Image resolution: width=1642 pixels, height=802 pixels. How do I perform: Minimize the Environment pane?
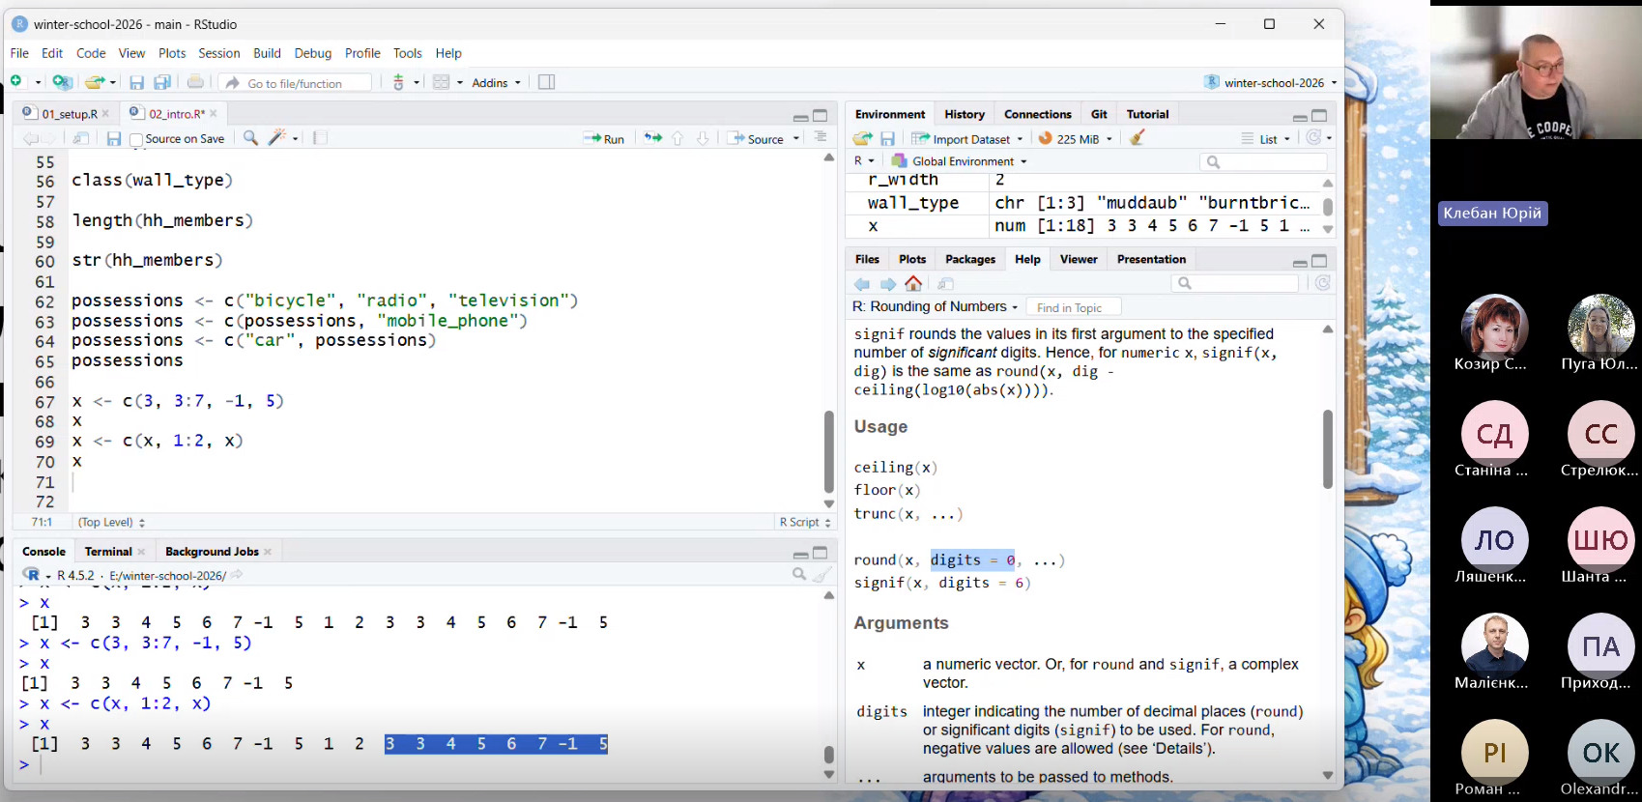[1300, 116]
